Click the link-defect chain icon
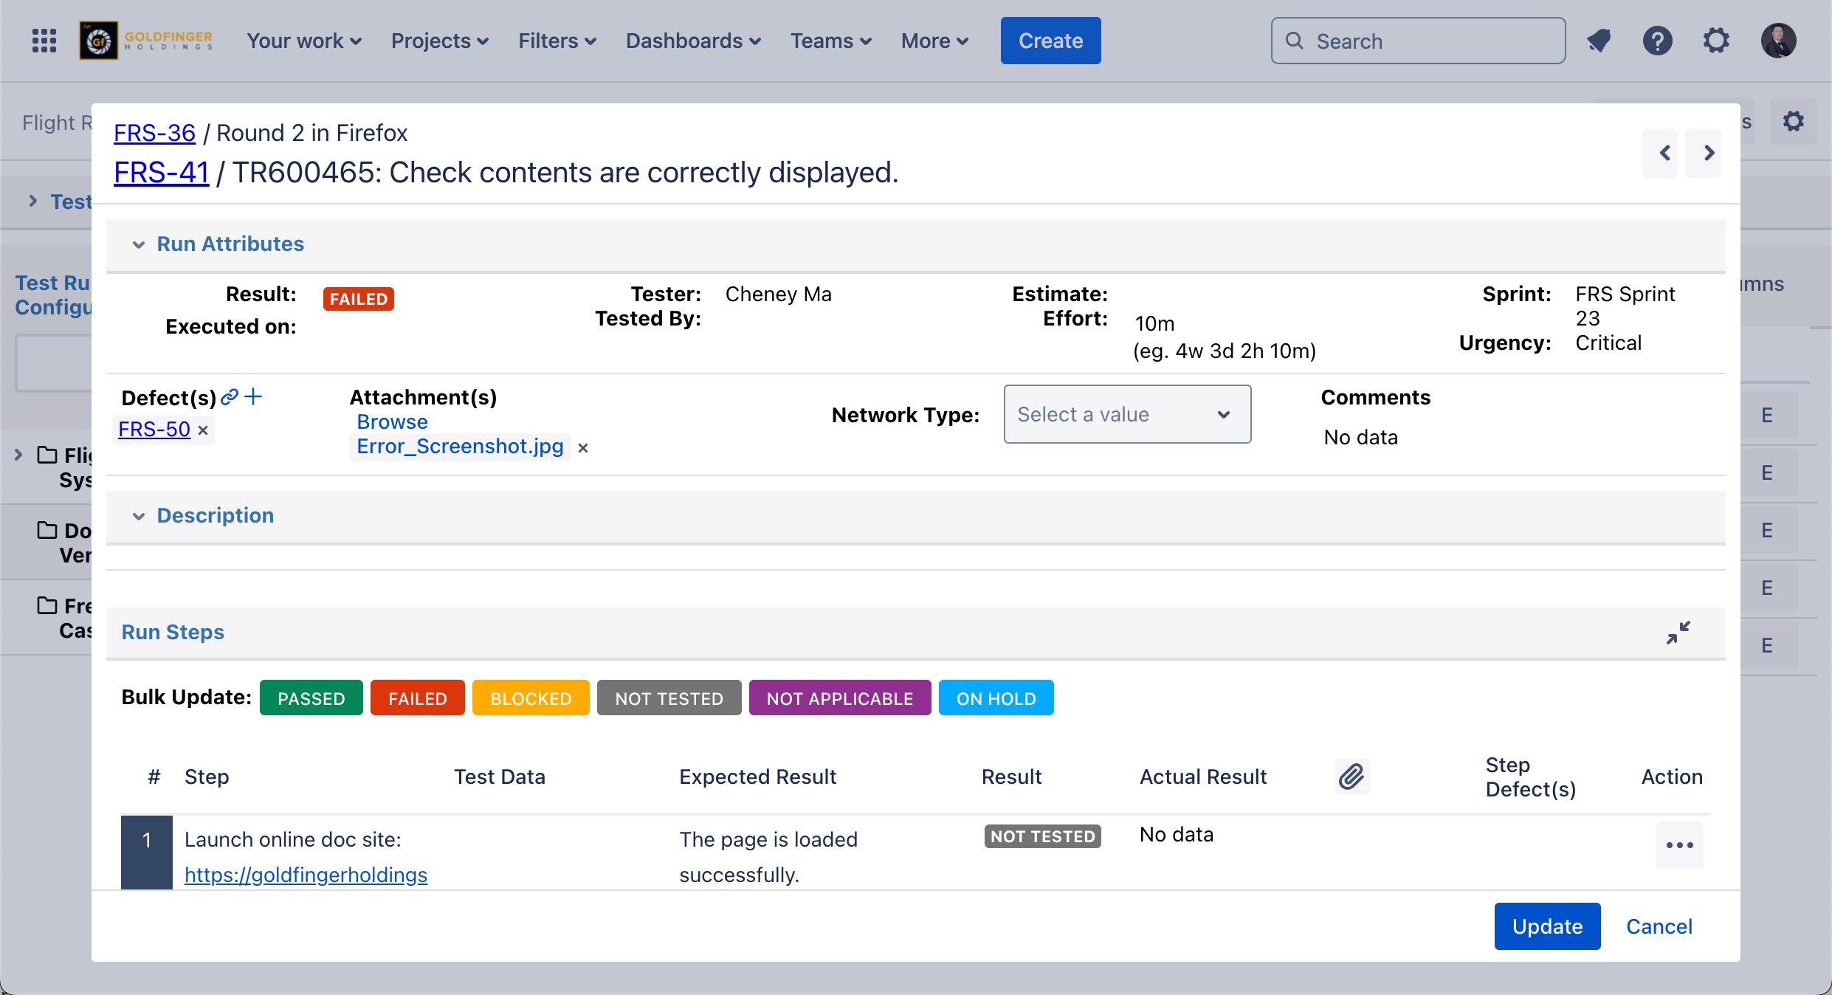The width and height of the screenshot is (1832, 995). pyautogui.click(x=230, y=397)
